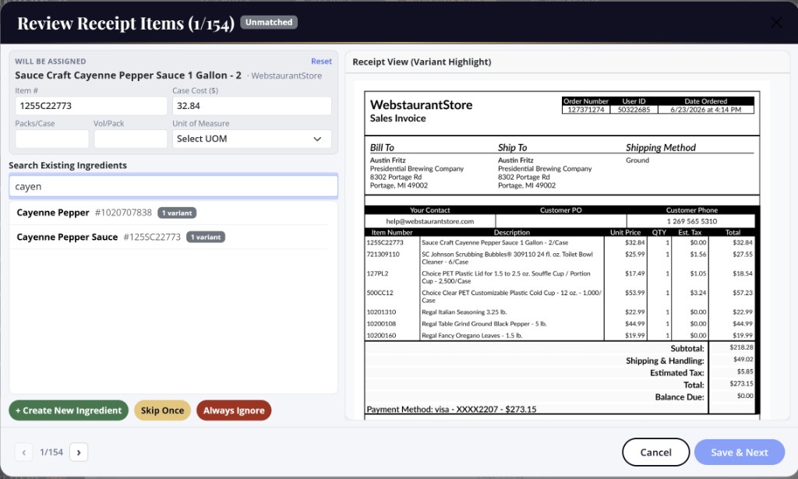The image size is (798, 479).
Task: Click order number 127371274 on receipt
Action: click(586, 109)
